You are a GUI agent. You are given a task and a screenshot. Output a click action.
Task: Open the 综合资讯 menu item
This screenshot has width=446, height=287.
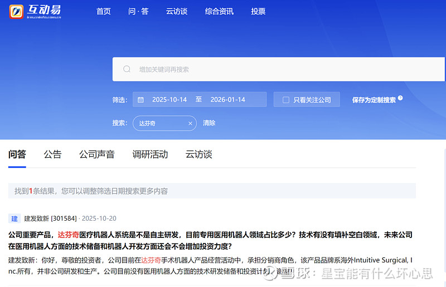219,11
